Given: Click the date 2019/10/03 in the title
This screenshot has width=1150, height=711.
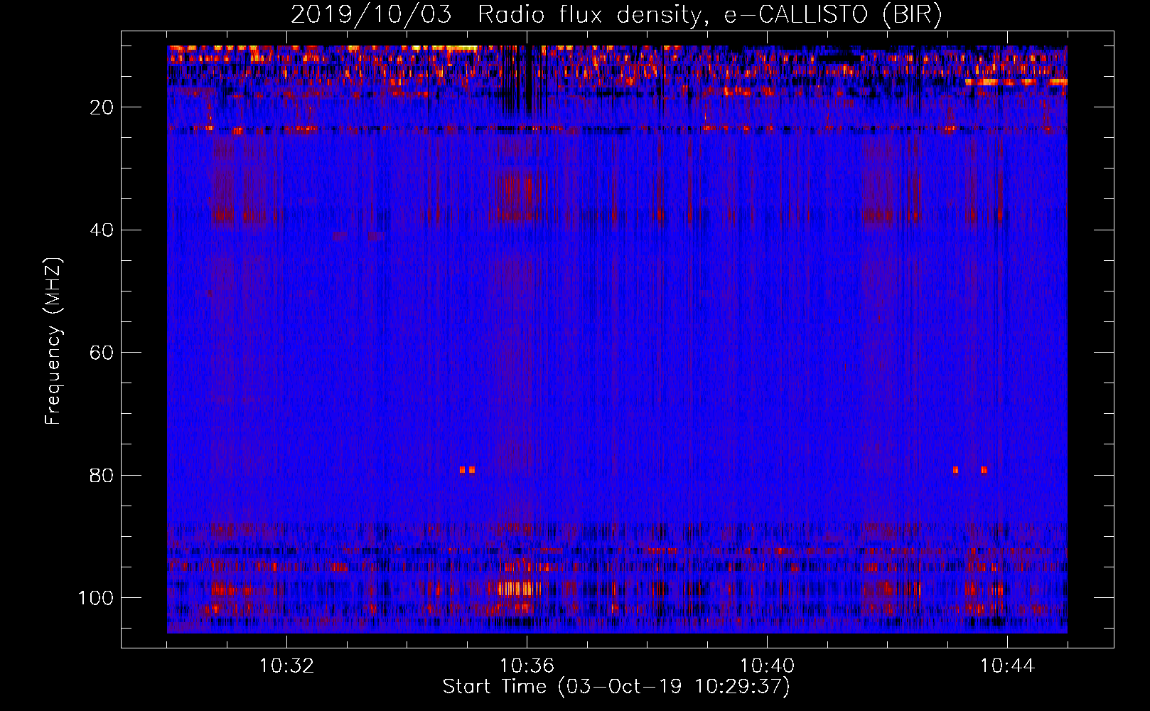Looking at the screenshot, I should coord(370,15).
